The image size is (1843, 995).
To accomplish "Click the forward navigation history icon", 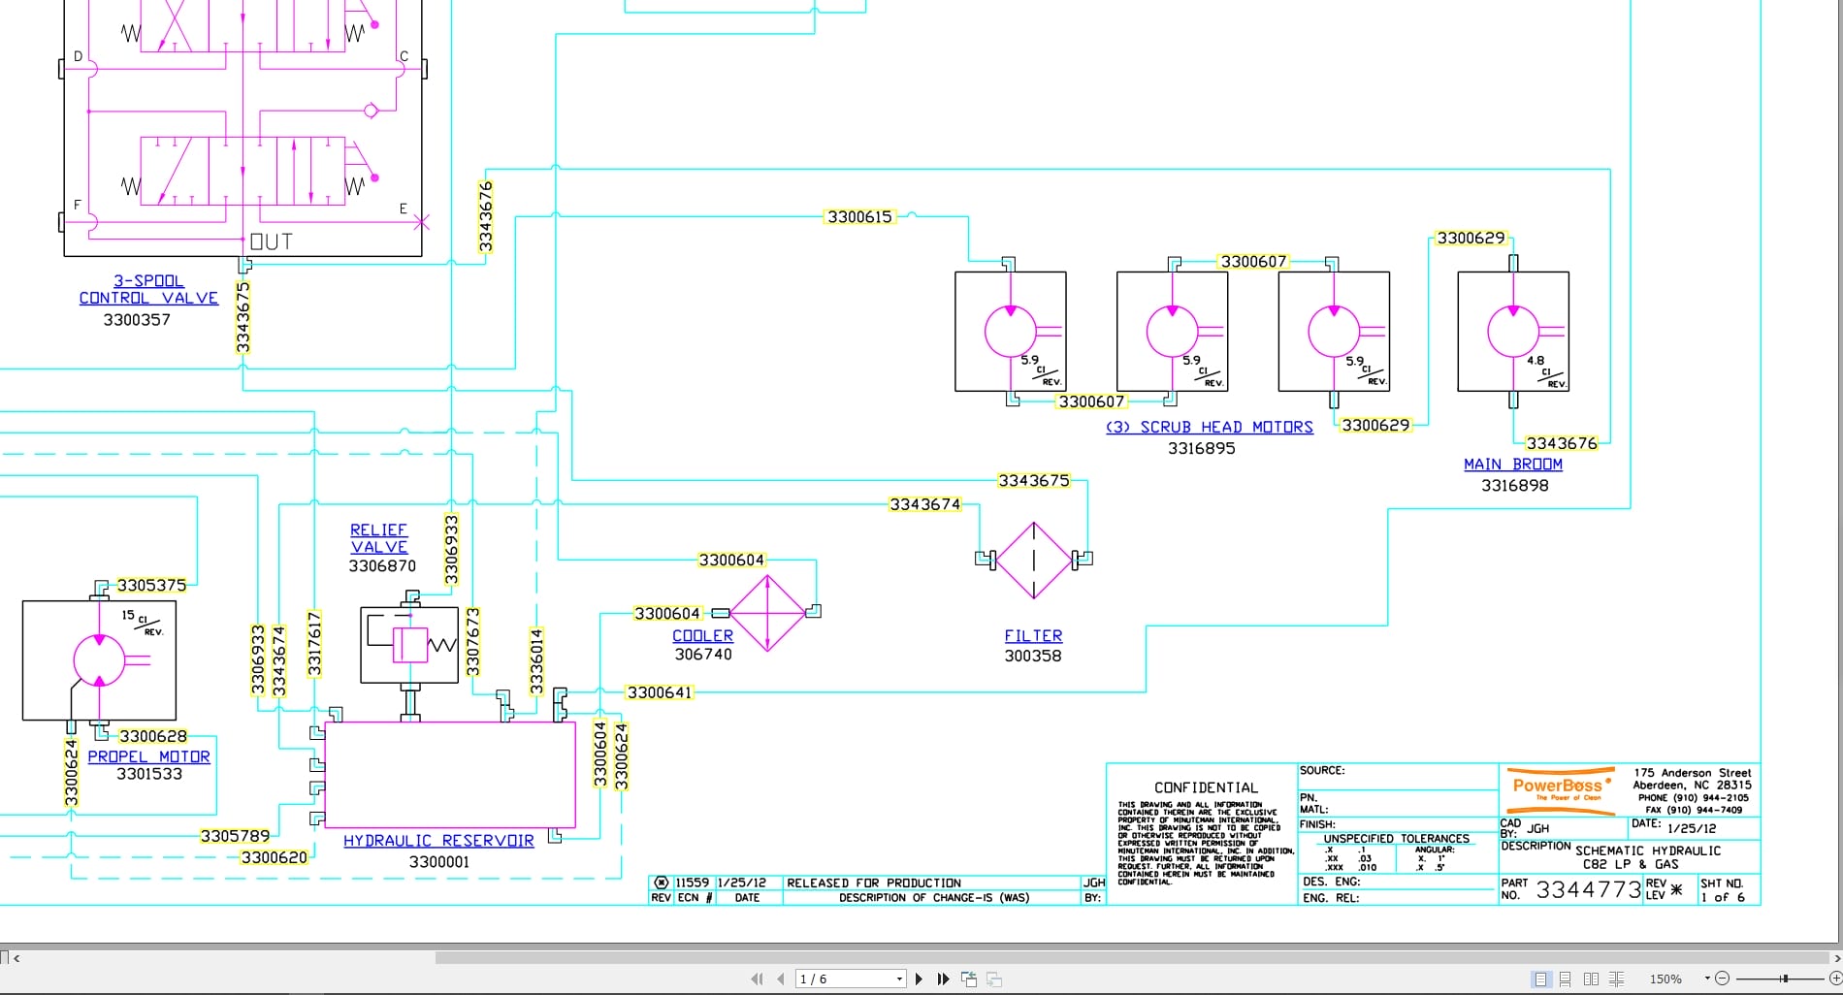I will coord(993,979).
